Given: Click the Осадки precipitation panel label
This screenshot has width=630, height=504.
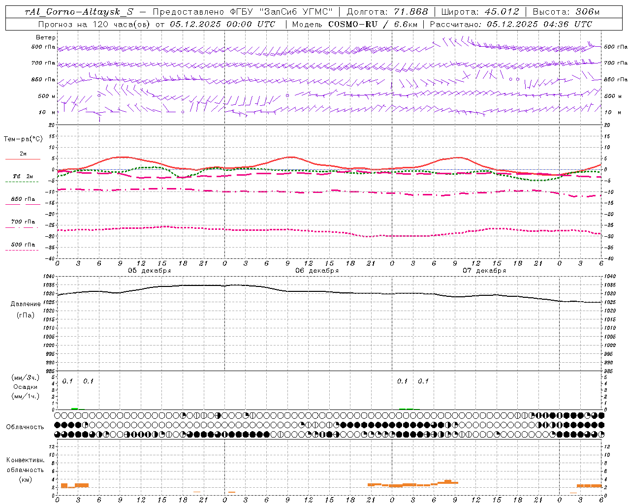Looking at the screenshot, I should click(26, 387).
